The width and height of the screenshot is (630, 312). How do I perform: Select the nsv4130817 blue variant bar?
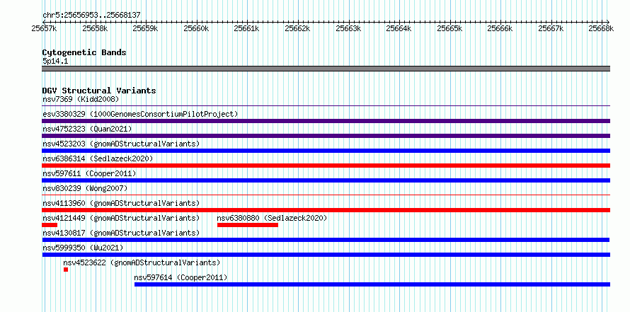click(x=326, y=240)
